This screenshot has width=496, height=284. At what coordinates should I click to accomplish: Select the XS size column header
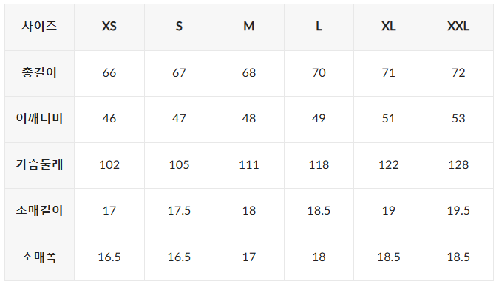pos(109,27)
